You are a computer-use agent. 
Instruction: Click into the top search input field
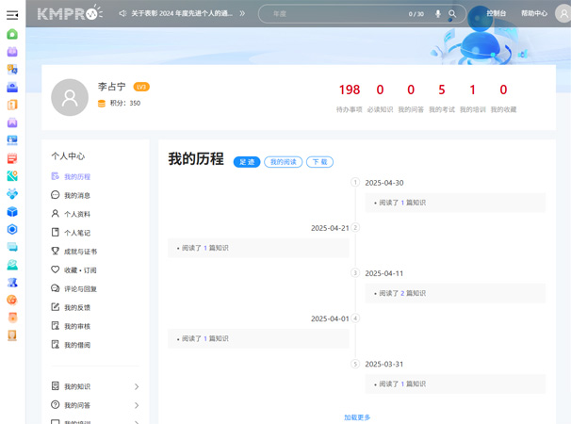coord(334,14)
